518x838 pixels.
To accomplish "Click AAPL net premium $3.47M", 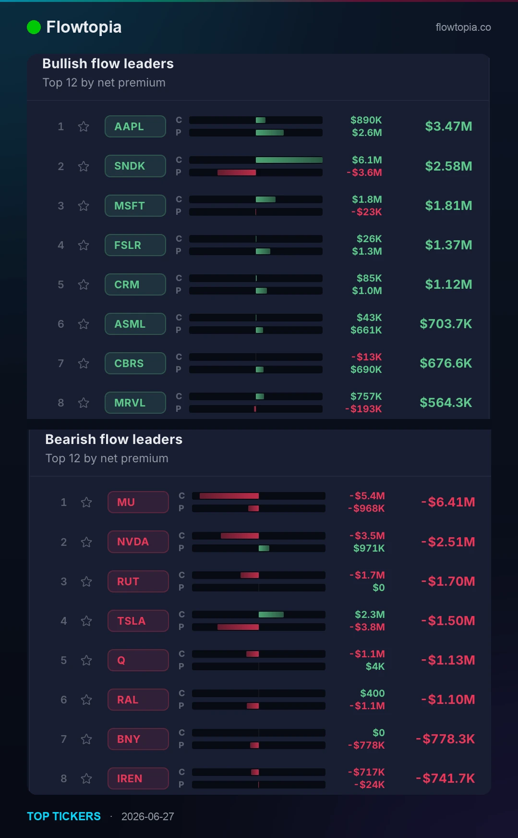I will click(x=448, y=126).
